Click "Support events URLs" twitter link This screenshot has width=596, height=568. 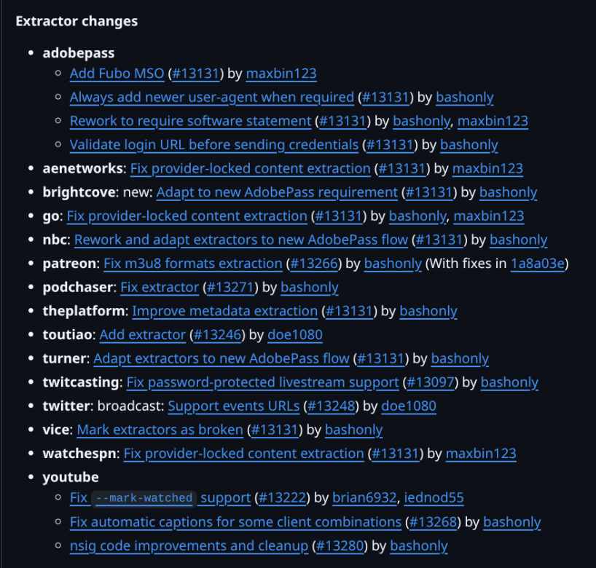(x=233, y=406)
